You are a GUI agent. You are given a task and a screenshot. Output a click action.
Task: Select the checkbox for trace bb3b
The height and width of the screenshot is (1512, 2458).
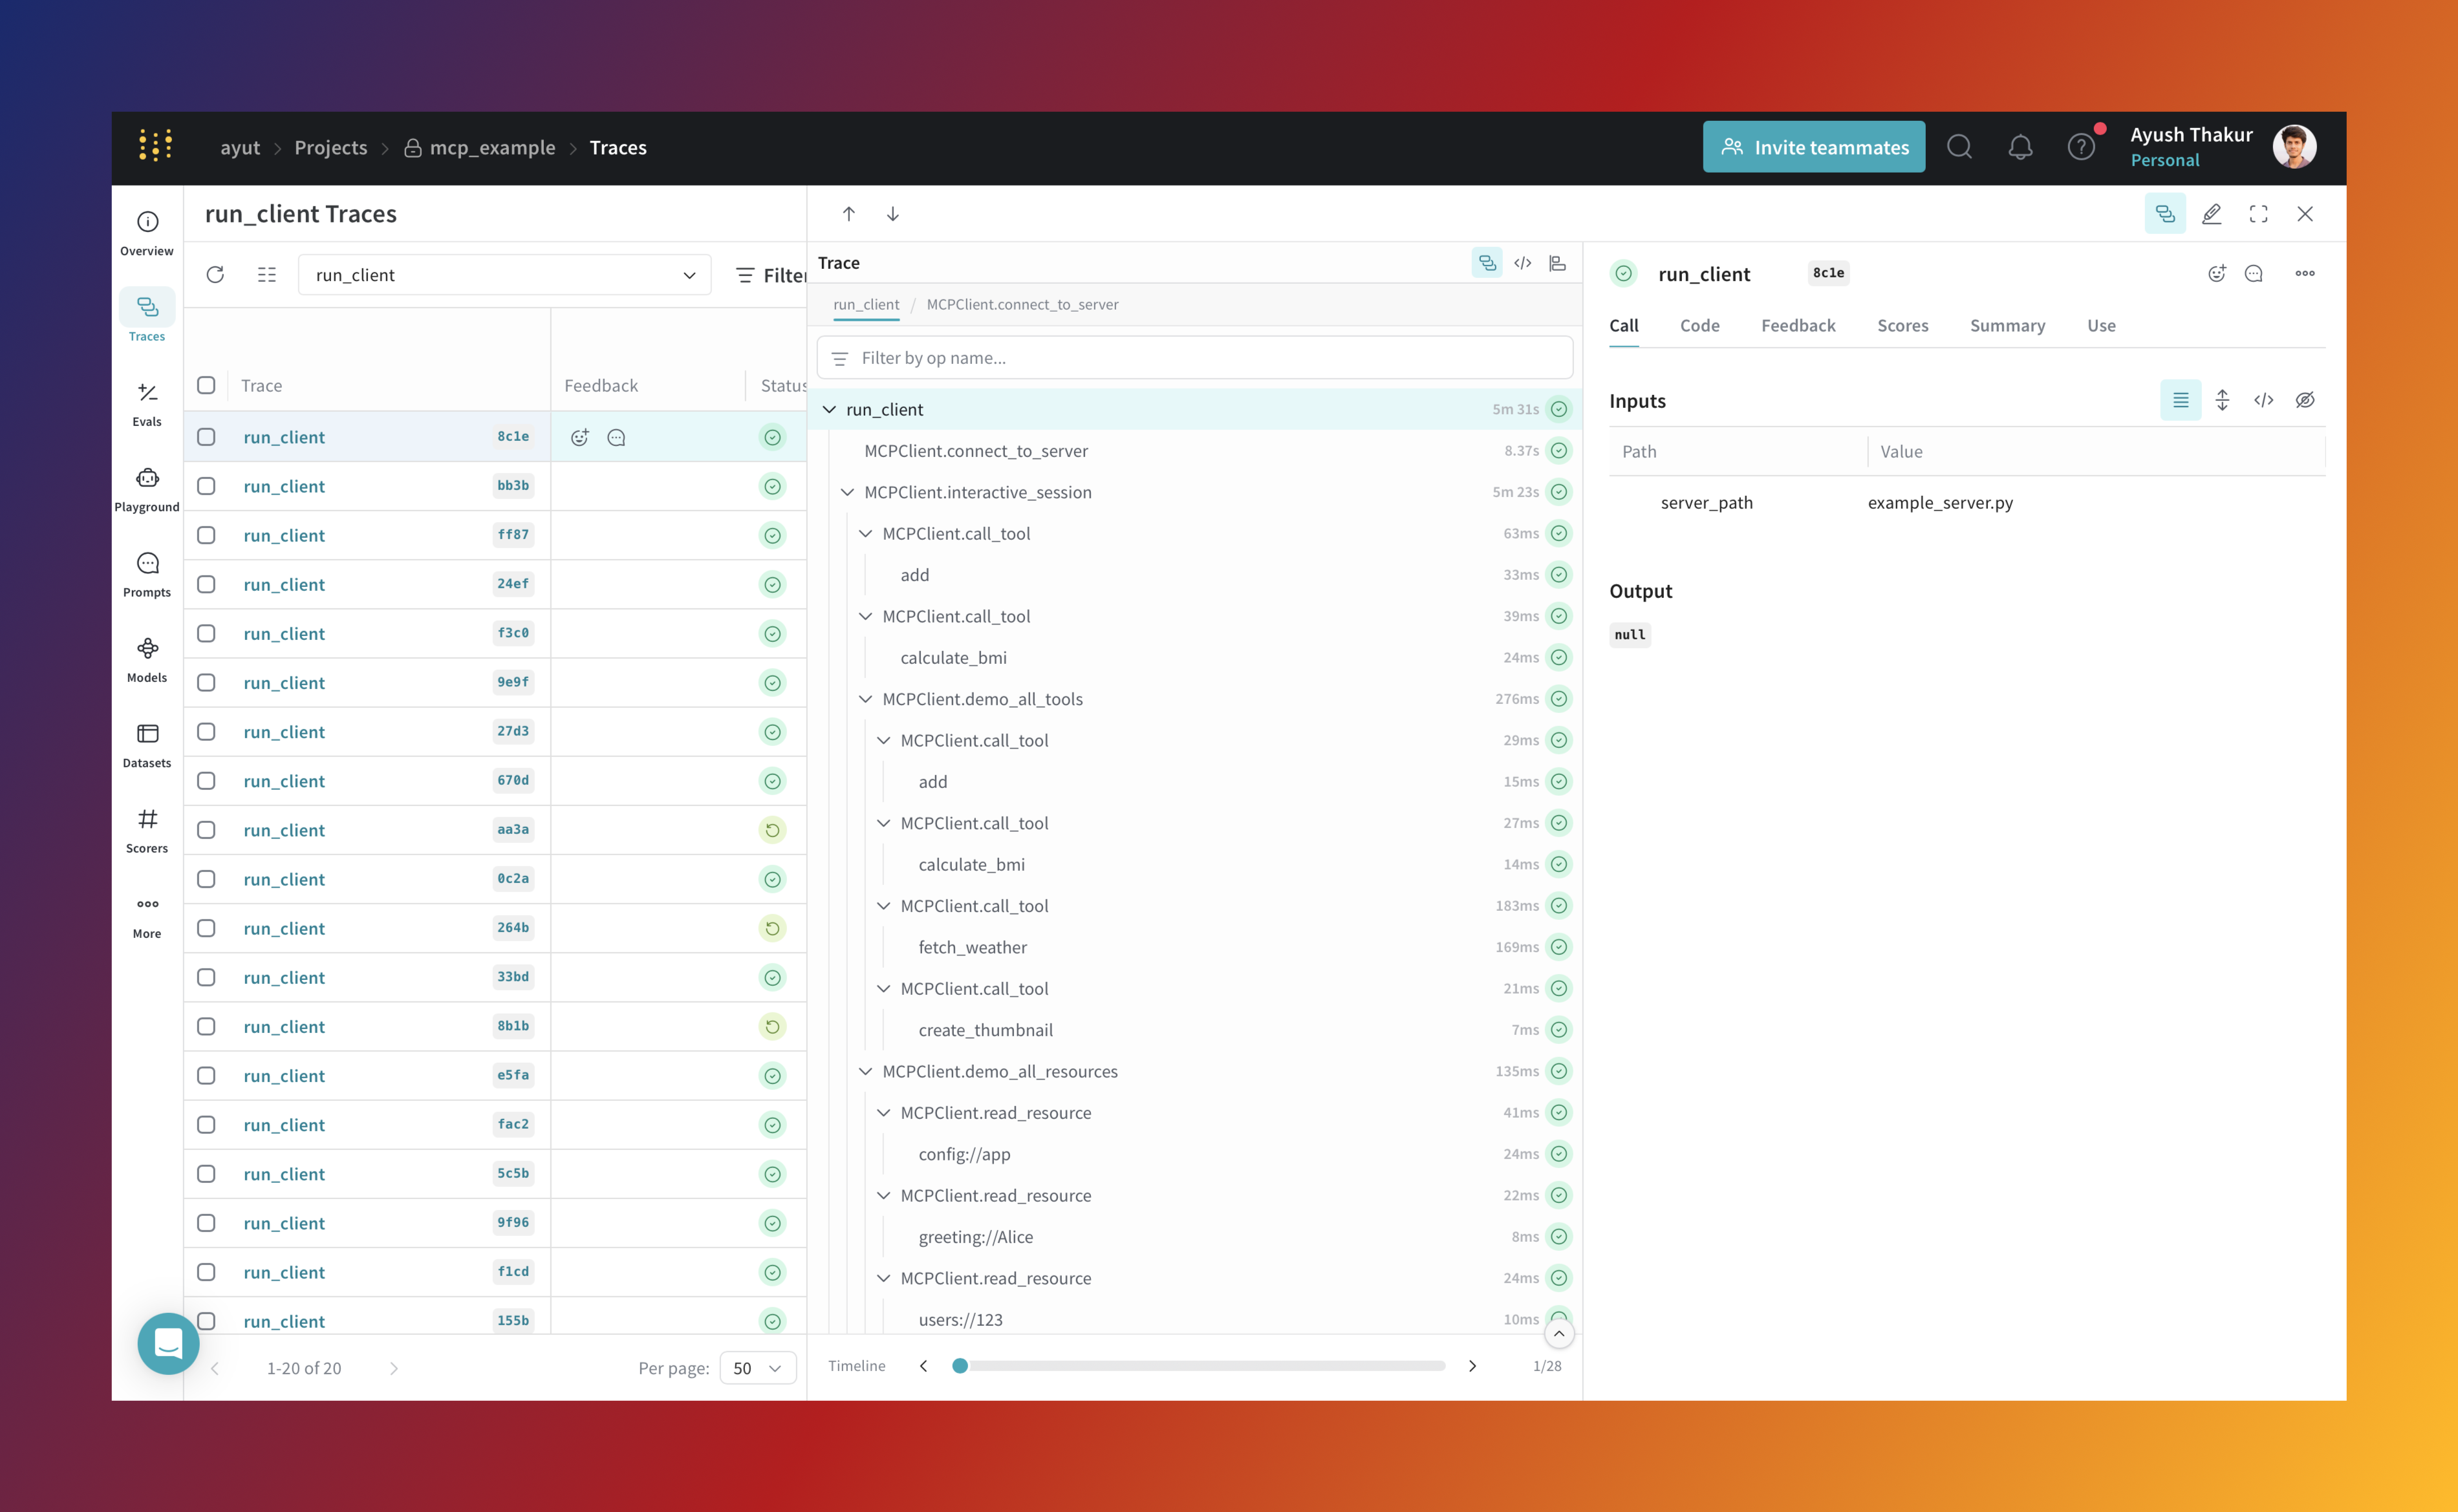[x=206, y=486]
